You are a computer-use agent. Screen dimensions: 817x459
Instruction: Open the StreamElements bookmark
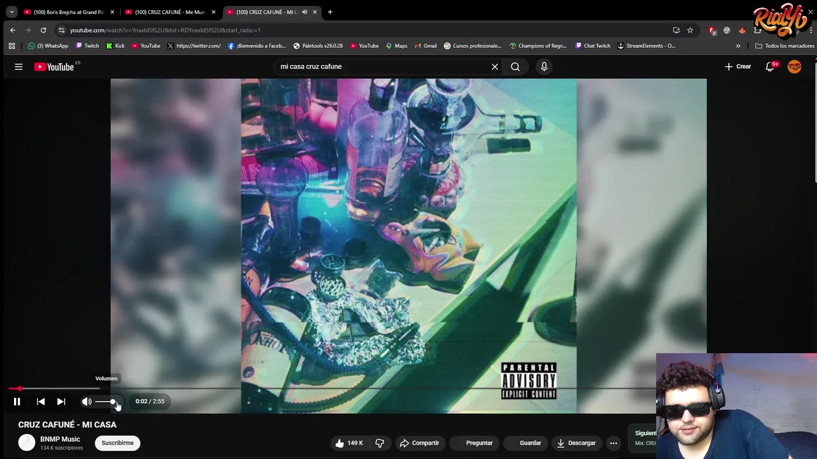tap(646, 46)
